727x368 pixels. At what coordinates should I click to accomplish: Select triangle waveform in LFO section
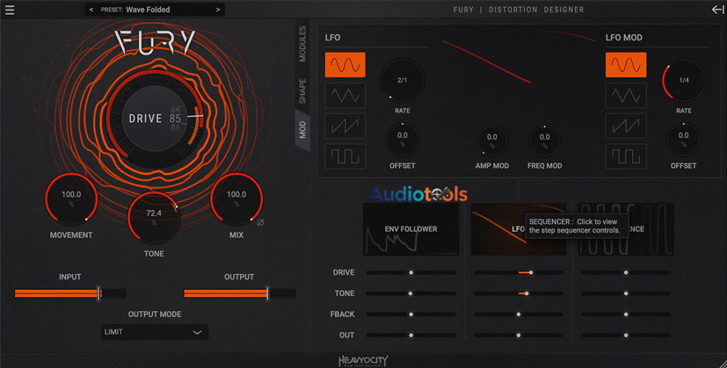click(345, 95)
